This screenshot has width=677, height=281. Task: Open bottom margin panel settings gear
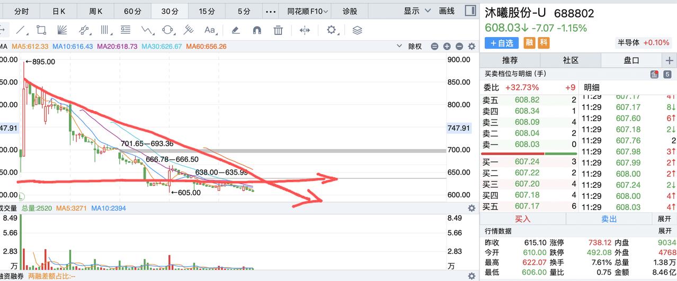tap(471, 276)
